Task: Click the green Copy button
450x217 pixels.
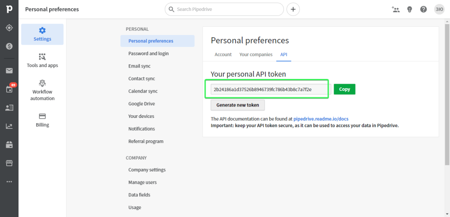Action: [x=345, y=89]
